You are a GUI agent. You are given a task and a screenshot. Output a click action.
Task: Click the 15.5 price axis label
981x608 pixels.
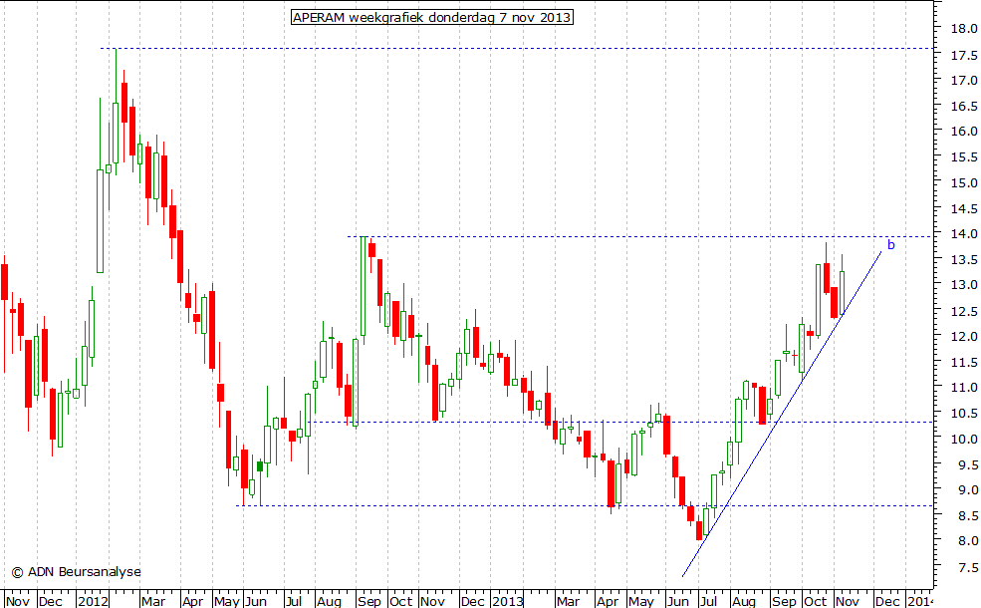tap(964, 157)
